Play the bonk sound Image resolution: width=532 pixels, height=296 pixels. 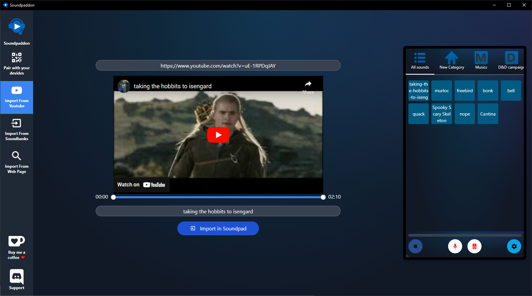pos(488,91)
